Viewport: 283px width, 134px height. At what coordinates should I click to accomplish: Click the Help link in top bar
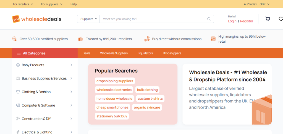pos(74,4)
